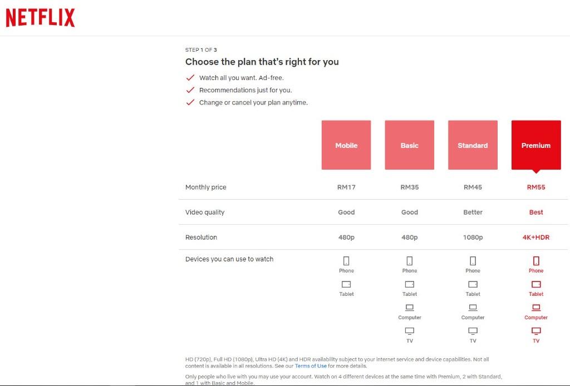Click the 'Best' video quality value

coord(536,212)
